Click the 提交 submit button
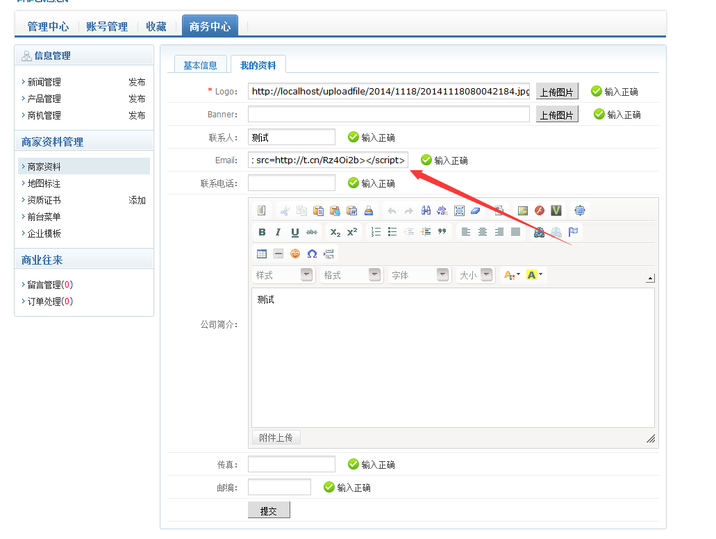This screenshot has width=716, height=539. coord(269,511)
